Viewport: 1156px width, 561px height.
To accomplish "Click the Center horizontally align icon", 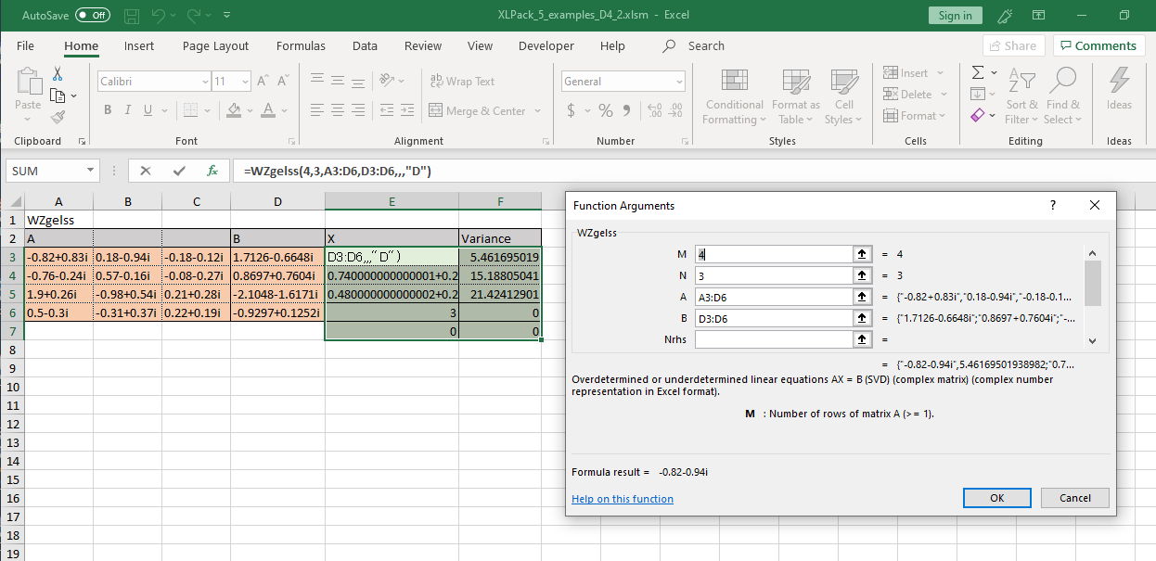I will click(340, 110).
